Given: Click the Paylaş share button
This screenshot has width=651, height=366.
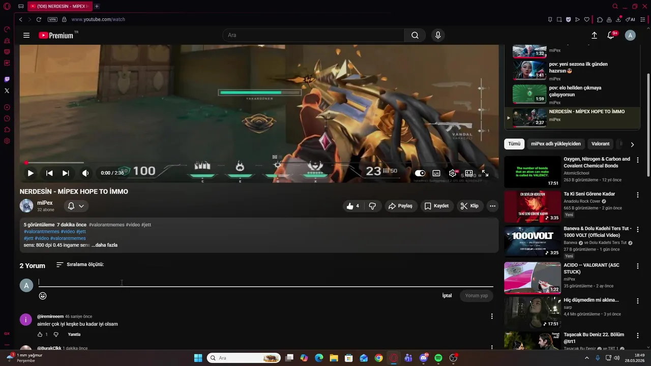Looking at the screenshot, I should coord(400,206).
